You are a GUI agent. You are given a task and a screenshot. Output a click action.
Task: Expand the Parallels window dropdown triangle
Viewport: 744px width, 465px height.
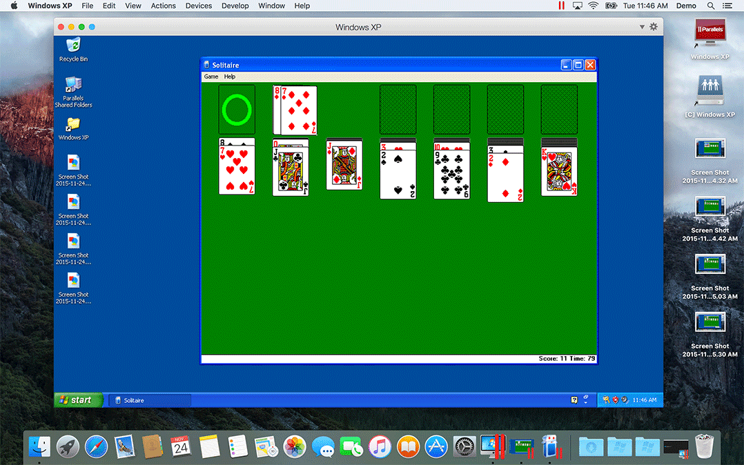pyautogui.click(x=642, y=27)
